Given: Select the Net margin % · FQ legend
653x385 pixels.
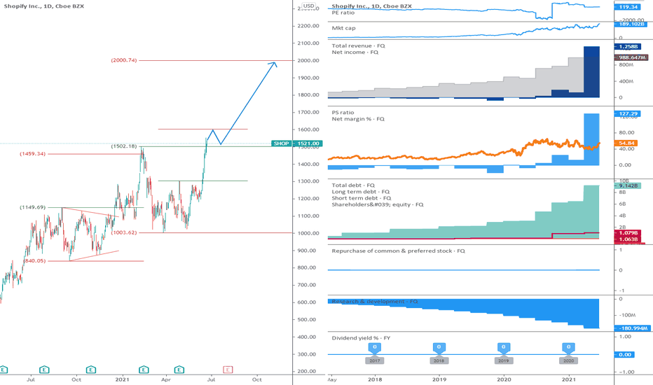Looking at the screenshot, I should pos(358,119).
